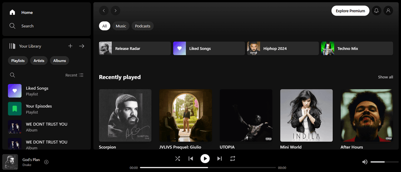Open the Techno Mix shortcut

pos(357,48)
